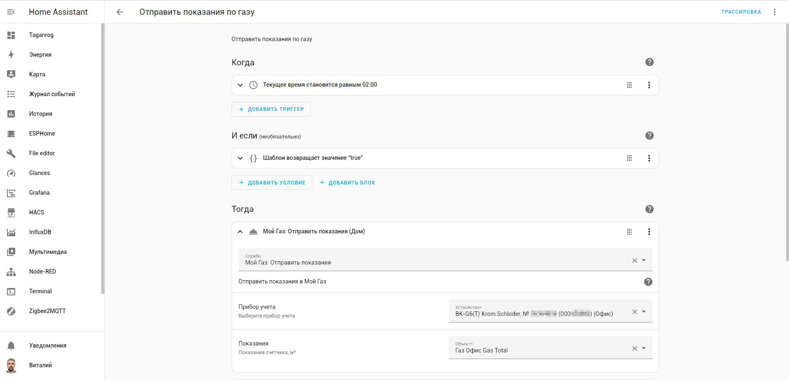Click the InfluxDB chart icon
The height and width of the screenshot is (380, 789).
(11, 232)
